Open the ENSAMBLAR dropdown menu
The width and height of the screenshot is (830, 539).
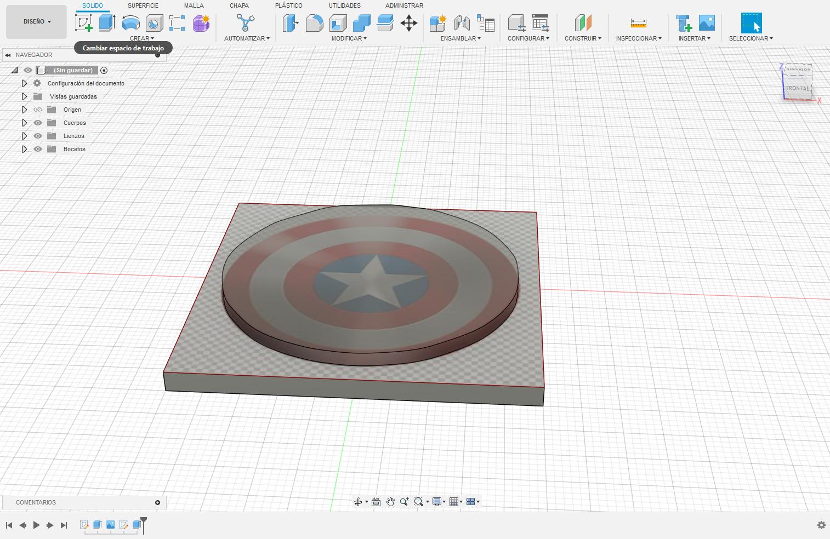pos(461,38)
